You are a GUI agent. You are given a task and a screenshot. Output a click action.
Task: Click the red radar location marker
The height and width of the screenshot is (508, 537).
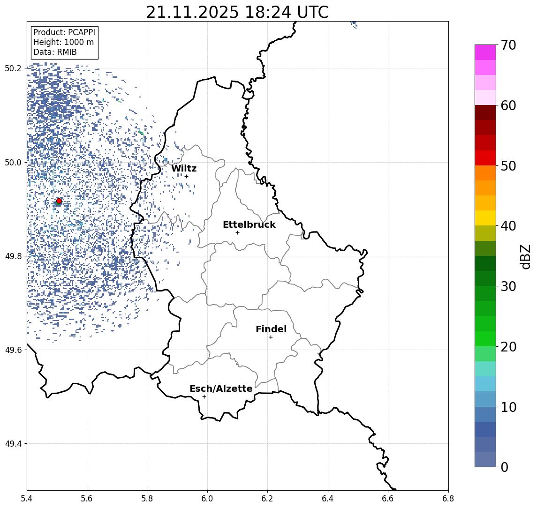click(59, 201)
